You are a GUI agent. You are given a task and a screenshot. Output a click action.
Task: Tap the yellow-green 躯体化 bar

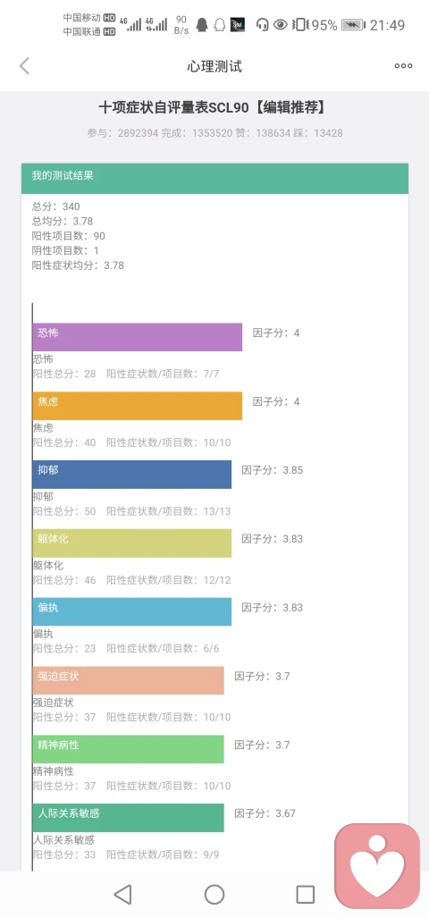pos(132,543)
